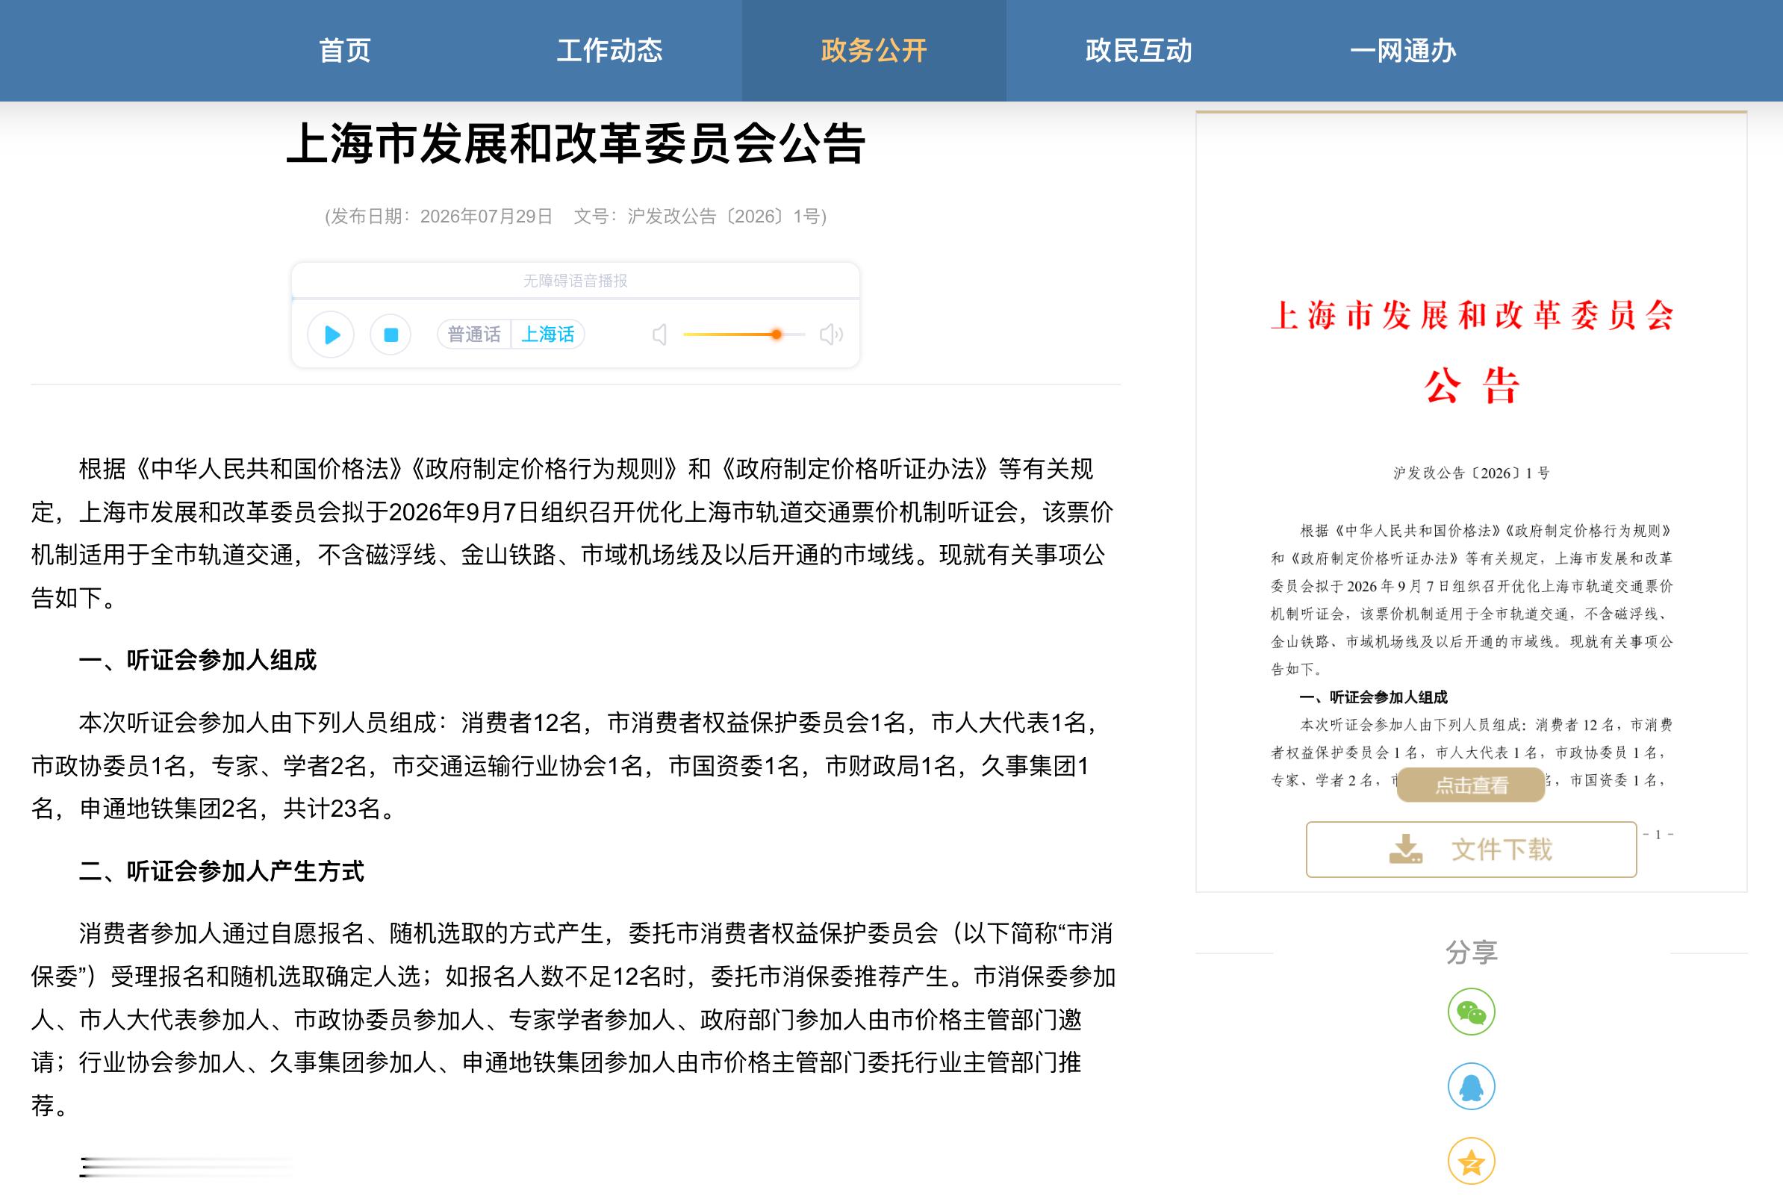Viewport: 1783px width, 1196px height.
Task: Click the 点击查看 preview button
Action: coord(1471,785)
